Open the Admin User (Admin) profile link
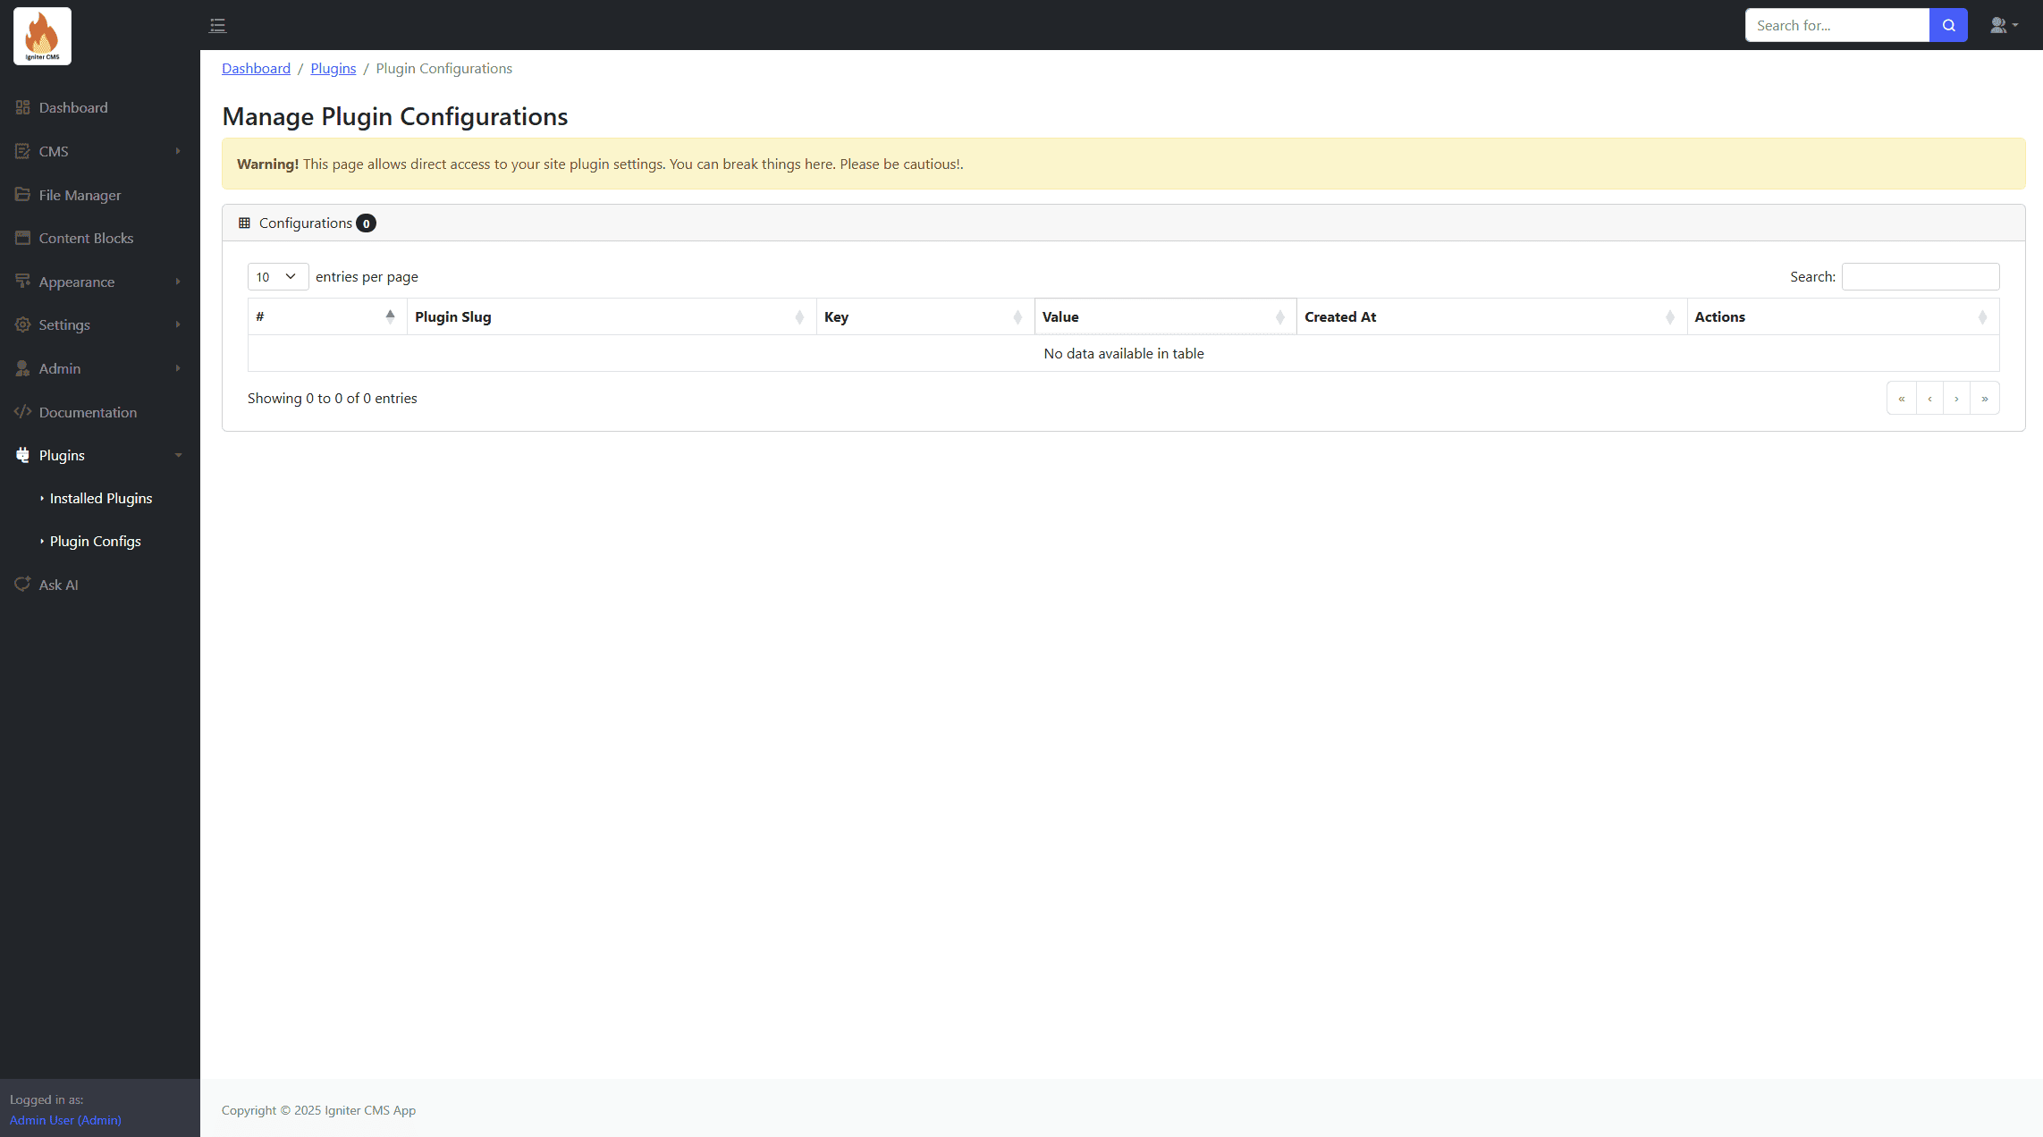 coord(65,1120)
